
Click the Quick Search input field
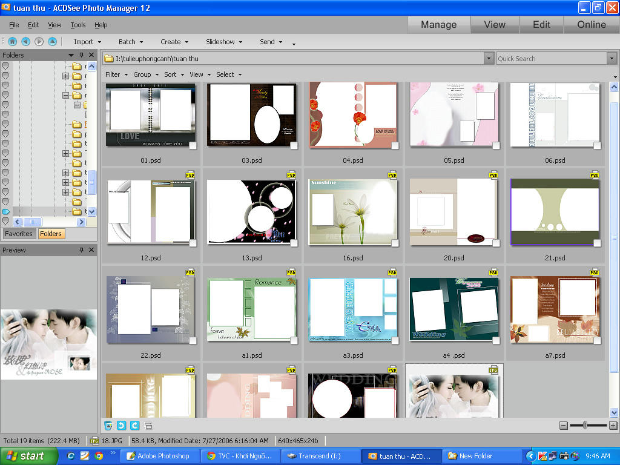(552, 59)
